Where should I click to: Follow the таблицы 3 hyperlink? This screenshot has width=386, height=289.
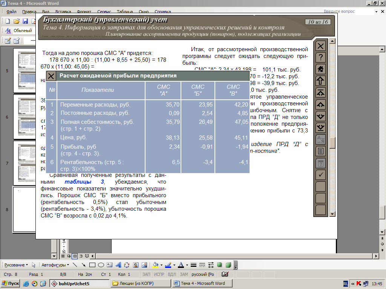click(x=84, y=182)
